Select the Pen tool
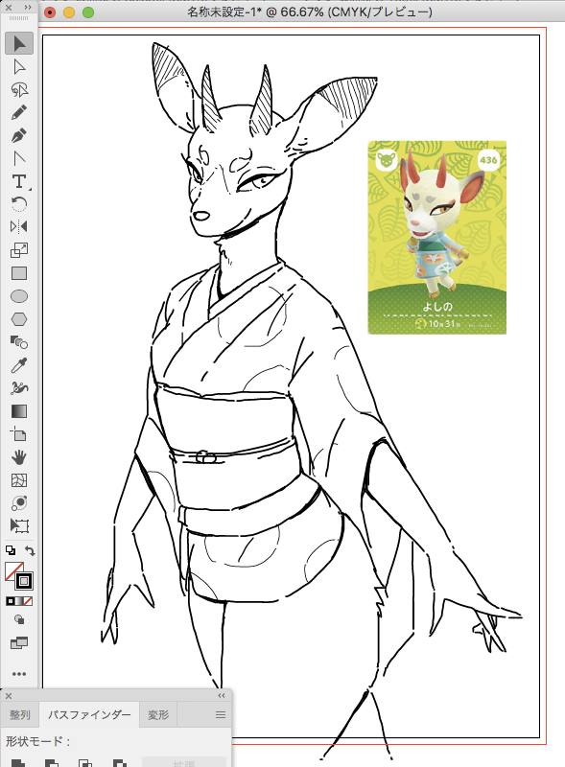 pos(19,135)
